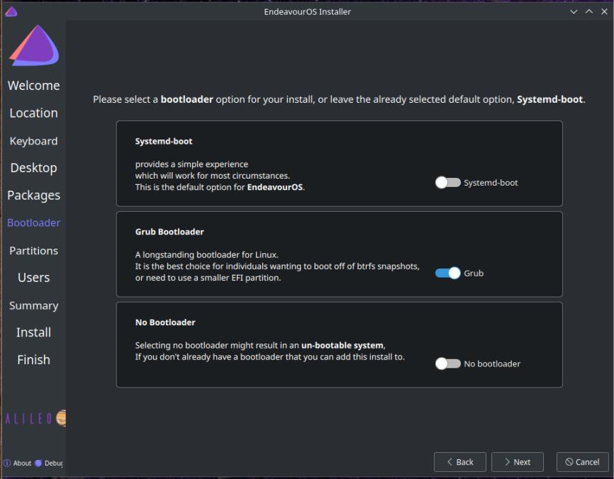Viewport: 614px width, 479px height.
Task: Select the Users step in sidebar
Action: (x=33, y=278)
